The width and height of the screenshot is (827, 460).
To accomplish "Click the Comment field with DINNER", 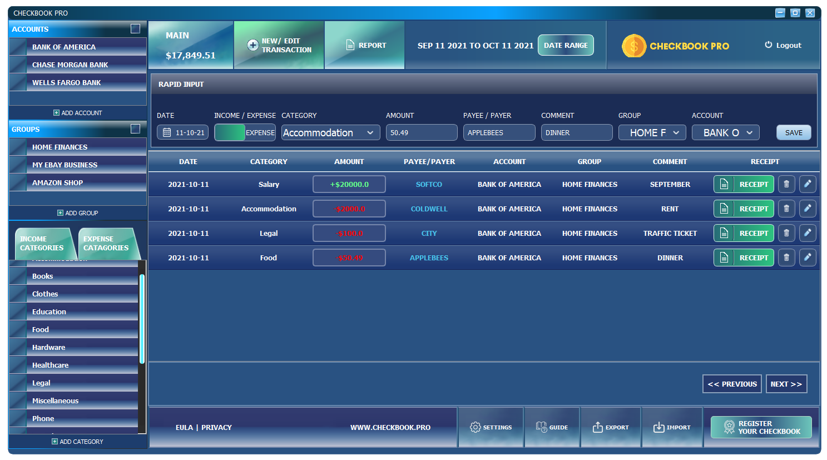I will click(577, 132).
